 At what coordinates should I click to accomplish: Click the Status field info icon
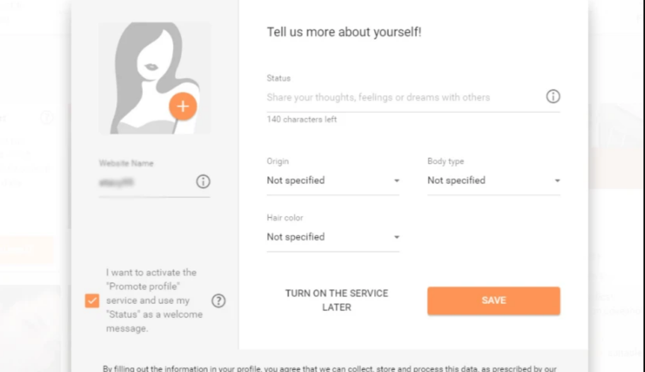(x=552, y=97)
